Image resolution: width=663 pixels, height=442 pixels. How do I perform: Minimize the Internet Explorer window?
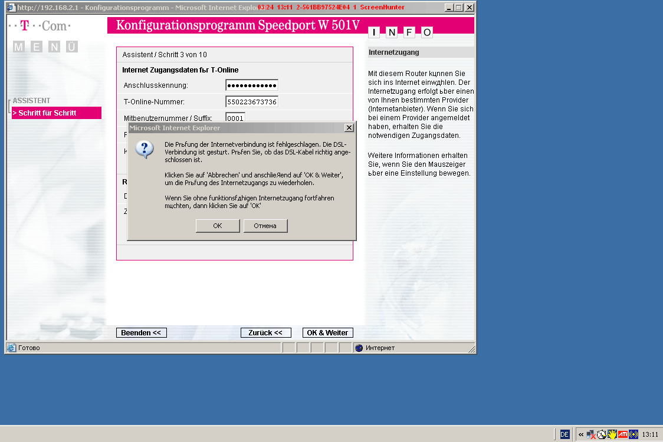click(449, 7)
